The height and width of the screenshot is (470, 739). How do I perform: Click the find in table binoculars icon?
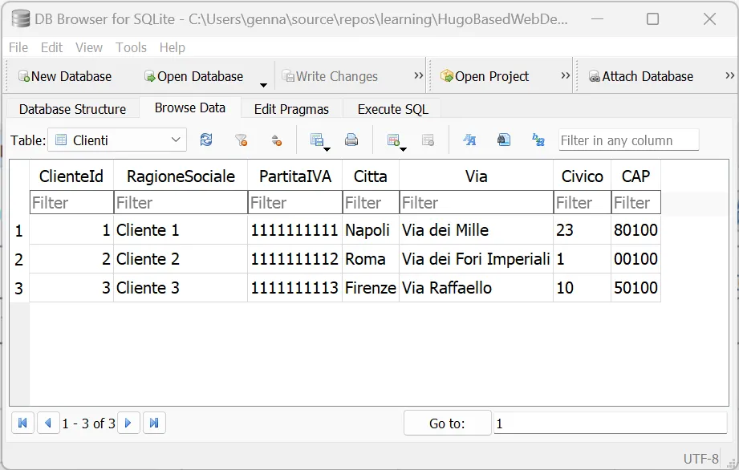coord(504,140)
